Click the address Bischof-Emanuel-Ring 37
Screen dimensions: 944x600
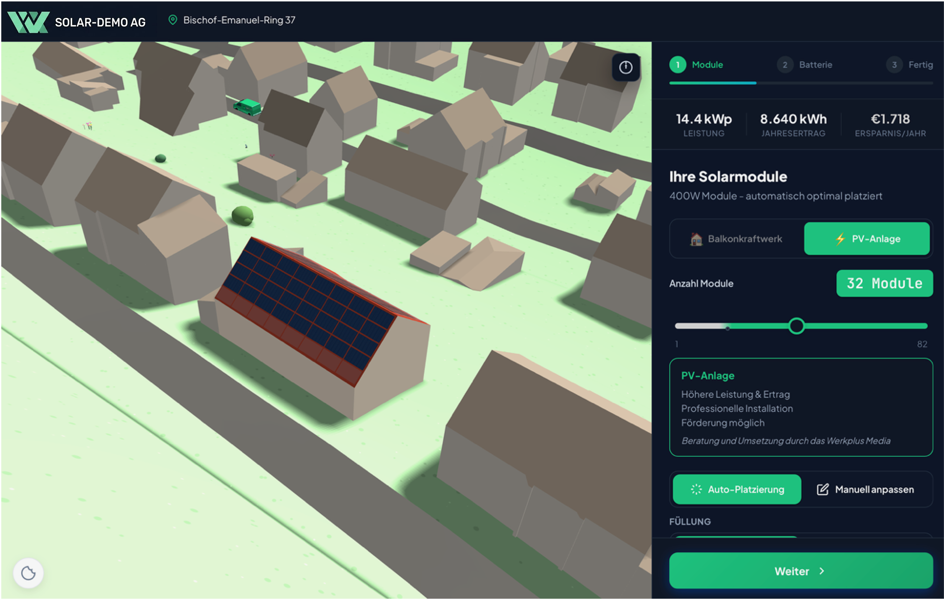[x=239, y=20]
